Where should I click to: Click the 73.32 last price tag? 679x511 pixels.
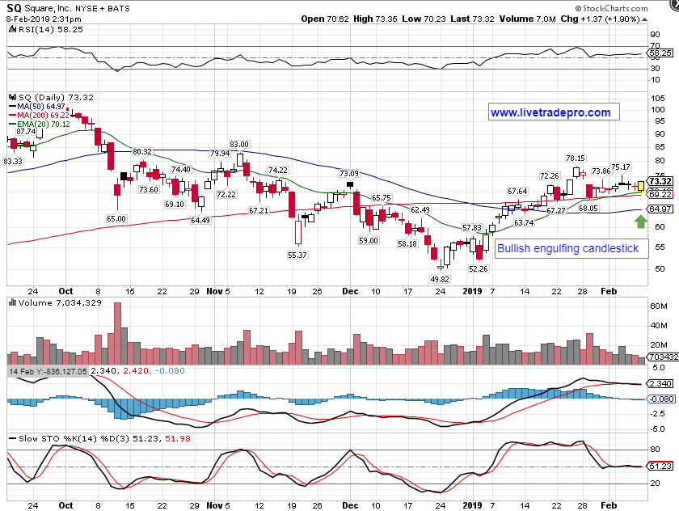pyautogui.click(x=660, y=182)
